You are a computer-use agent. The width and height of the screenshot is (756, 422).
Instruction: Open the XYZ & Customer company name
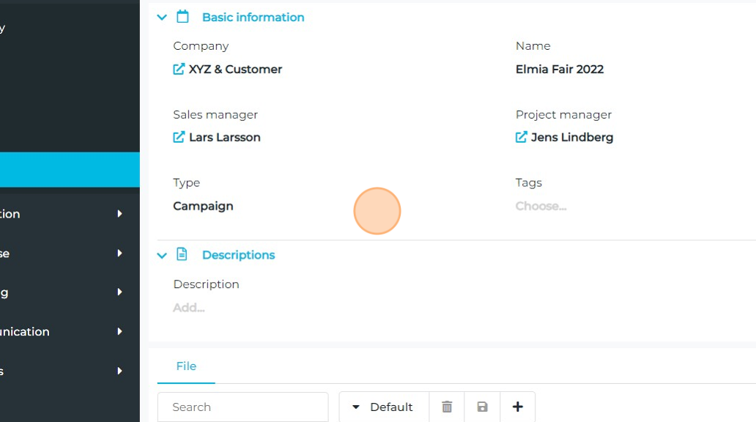pyautogui.click(x=235, y=69)
